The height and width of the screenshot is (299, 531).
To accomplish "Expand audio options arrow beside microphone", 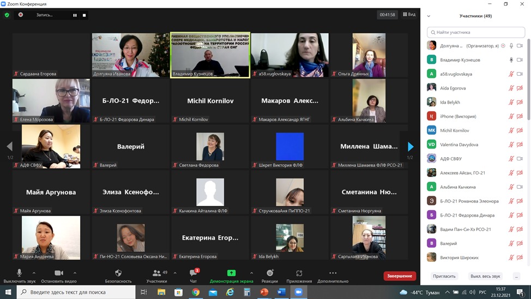I will [34, 273].
